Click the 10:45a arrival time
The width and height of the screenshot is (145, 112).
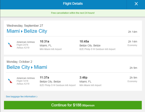84,41
